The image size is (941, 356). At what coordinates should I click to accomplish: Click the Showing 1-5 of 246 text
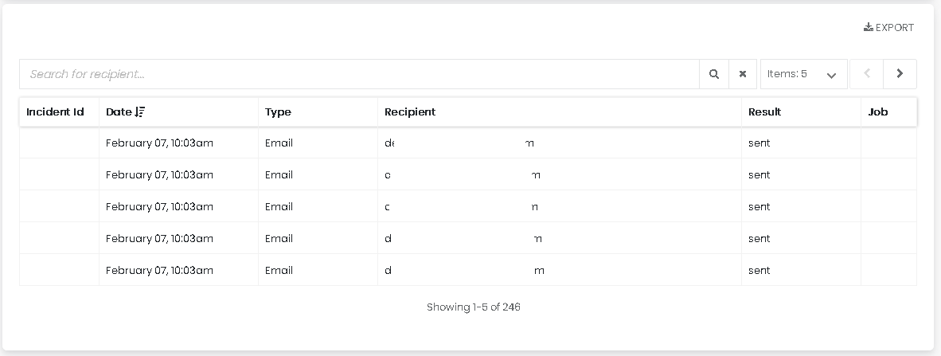473,307
